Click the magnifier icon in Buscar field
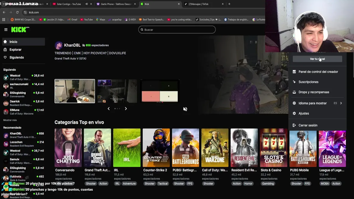 pyautogui.click(x=142, y=30)
